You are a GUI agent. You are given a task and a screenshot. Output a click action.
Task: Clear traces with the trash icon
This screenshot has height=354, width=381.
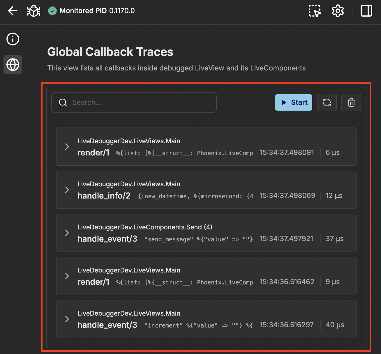[x=351, y=102]
